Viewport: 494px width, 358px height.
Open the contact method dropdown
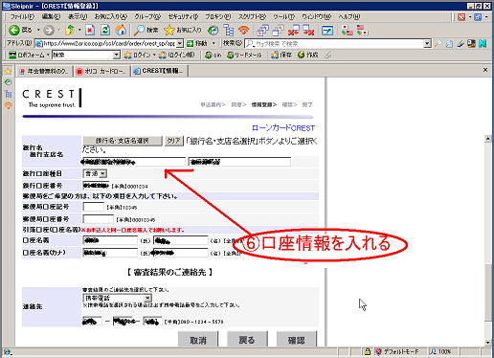[x=147, y=298]
